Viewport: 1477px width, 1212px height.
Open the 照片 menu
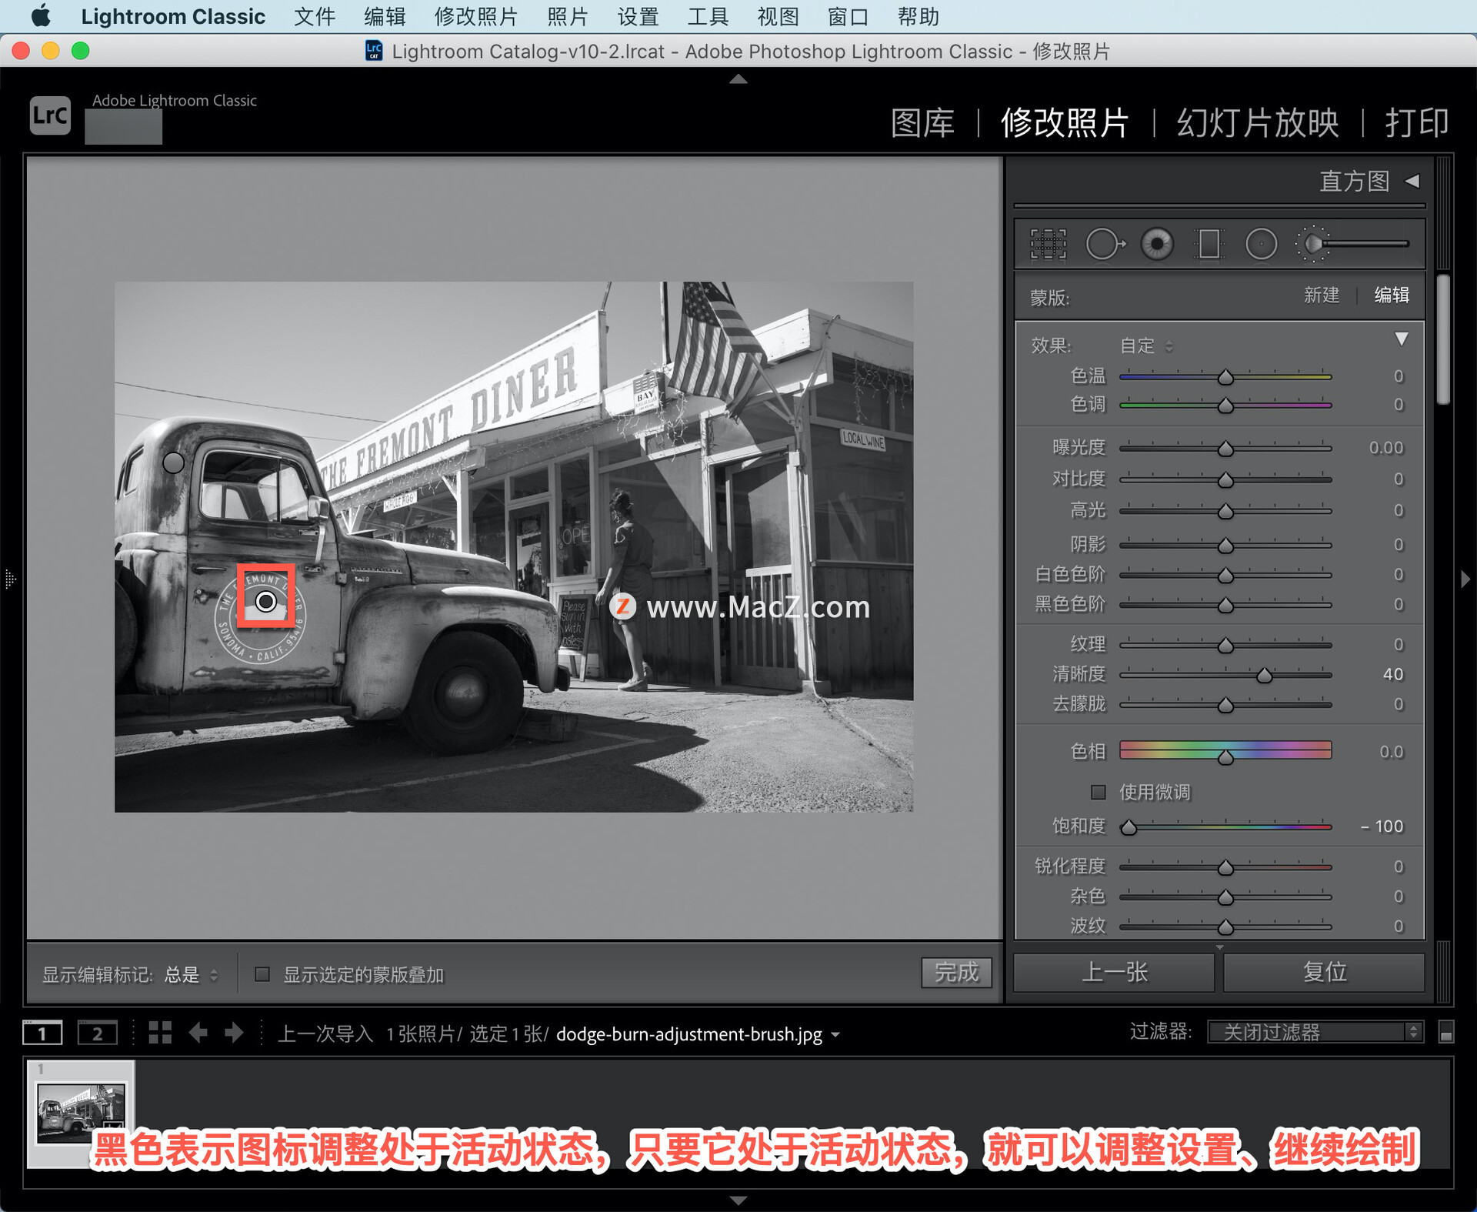click(x=568, y=16)
